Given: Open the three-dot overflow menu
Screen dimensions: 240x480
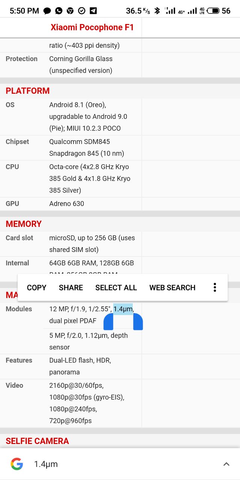Looking at the screenshot, I should [215, 288].
